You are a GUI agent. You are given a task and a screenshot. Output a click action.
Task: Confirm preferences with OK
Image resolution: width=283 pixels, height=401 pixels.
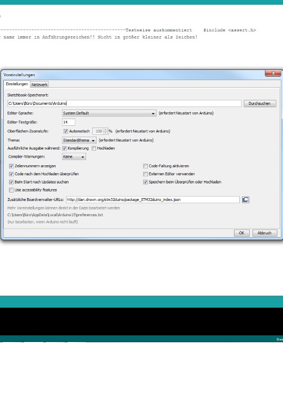pyautogui.click(x=242, y=233)
